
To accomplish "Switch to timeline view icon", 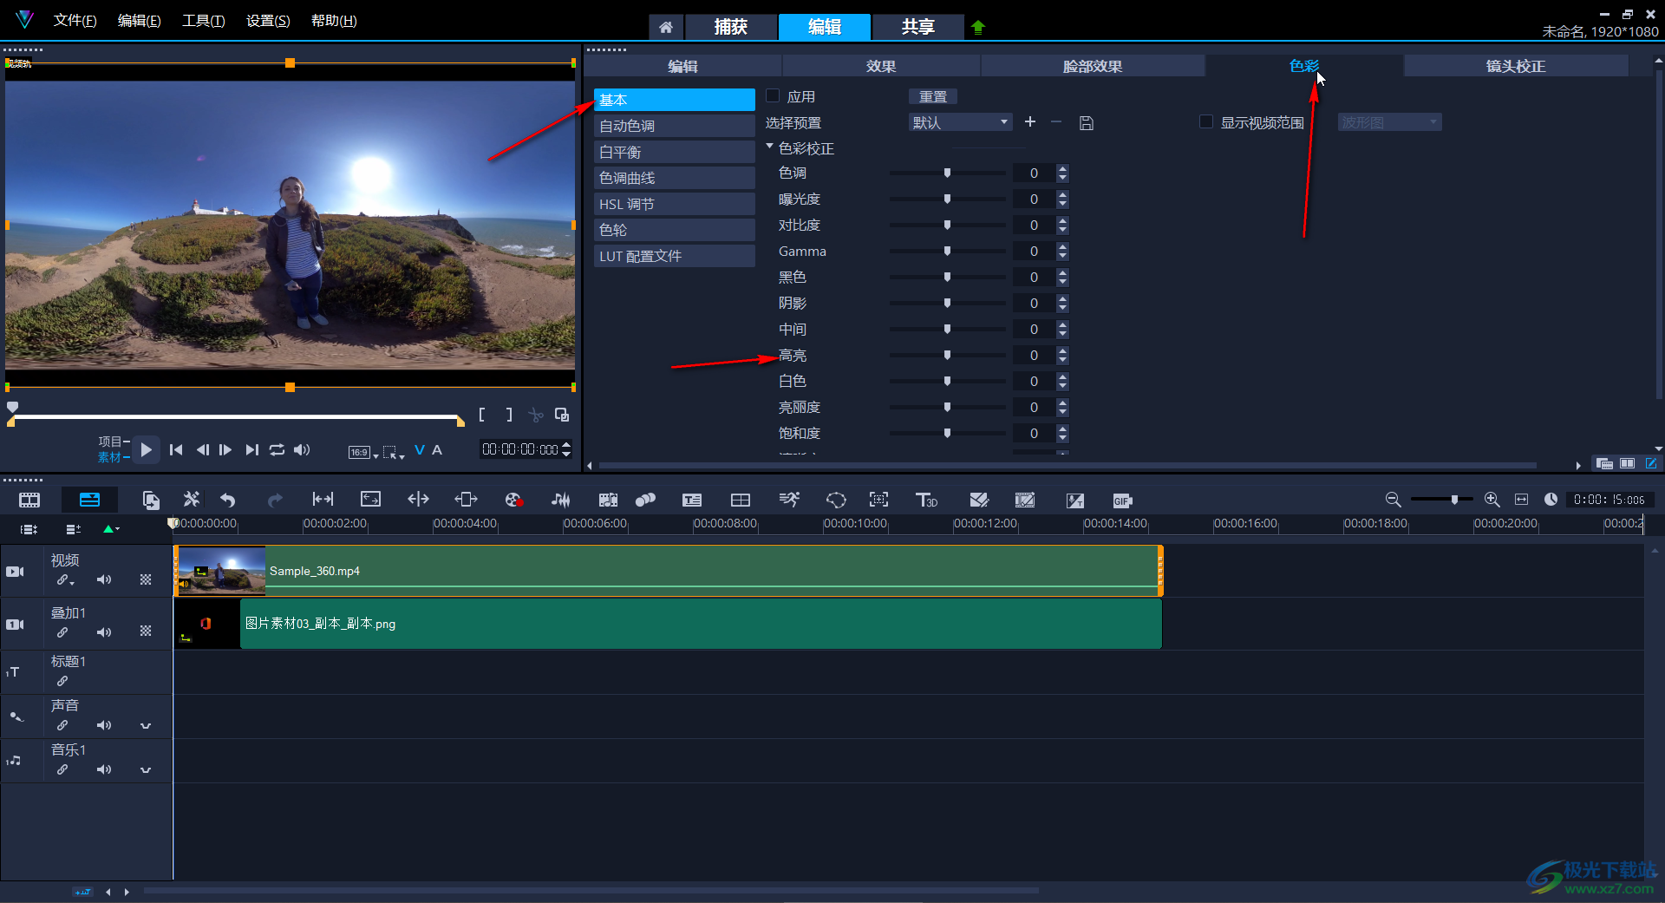I will 89,501.
